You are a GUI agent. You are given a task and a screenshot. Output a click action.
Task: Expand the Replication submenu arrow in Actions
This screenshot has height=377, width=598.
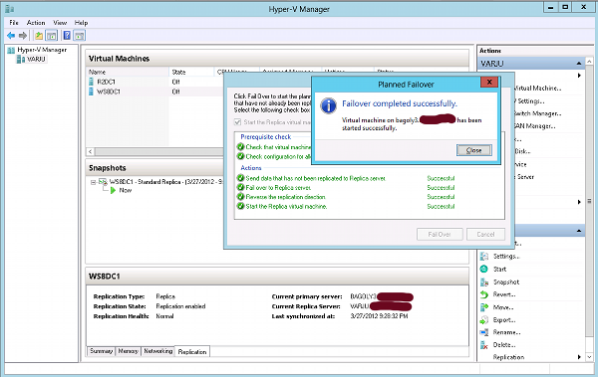(579, 357)
